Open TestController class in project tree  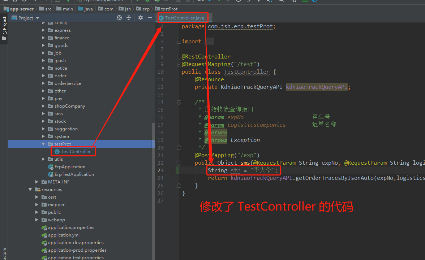pos(76,152)
